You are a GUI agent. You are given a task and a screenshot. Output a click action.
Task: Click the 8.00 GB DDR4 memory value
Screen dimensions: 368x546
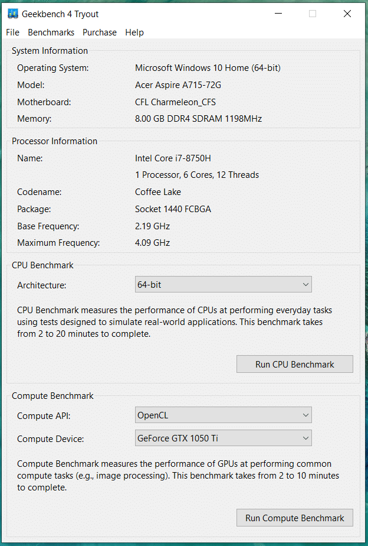click(x=198, y=119)
